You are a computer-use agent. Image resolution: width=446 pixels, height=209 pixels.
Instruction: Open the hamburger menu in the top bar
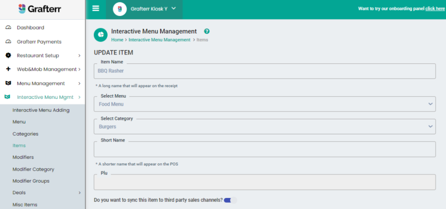[96, 8]
